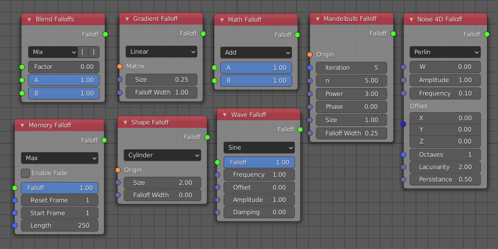This screenshot has width=498, height=249.
Task: Click the Offset vector socket in Noise 4D Falloff
Action: point(403,124)
